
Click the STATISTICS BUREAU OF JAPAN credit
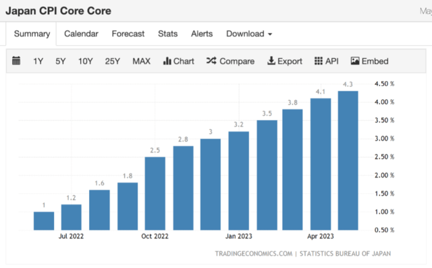(345, 254)
